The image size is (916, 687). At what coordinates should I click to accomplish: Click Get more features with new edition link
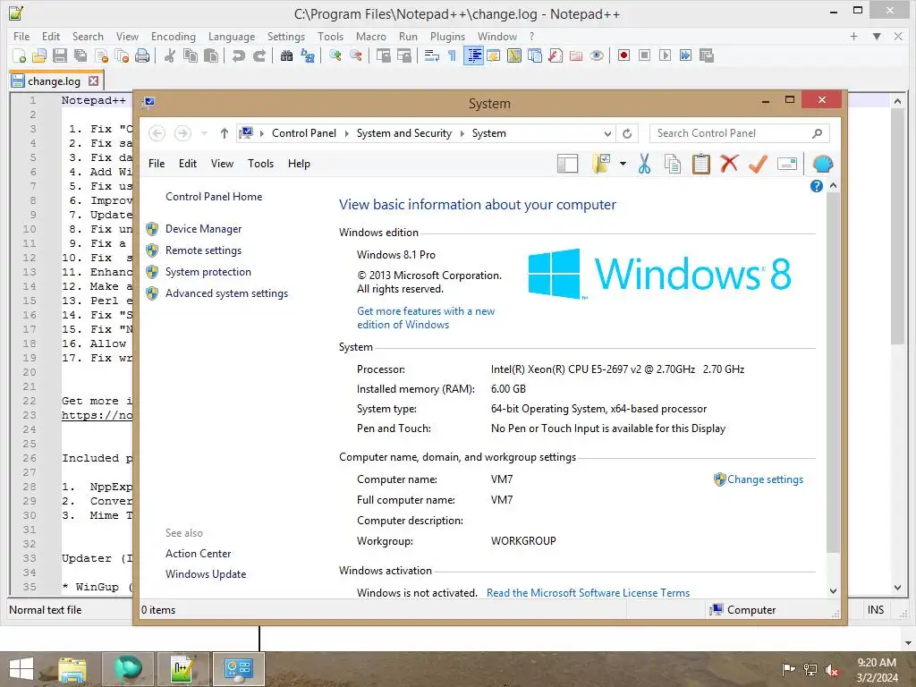click(x=426, y=318)
